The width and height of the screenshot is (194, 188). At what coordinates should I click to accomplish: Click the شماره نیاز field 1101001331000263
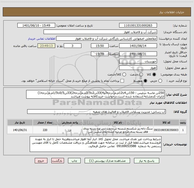pyautogui.click(x=138, y=25)
